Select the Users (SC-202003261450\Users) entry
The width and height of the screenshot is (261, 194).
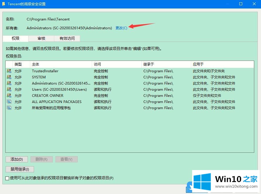pos(130,89)
